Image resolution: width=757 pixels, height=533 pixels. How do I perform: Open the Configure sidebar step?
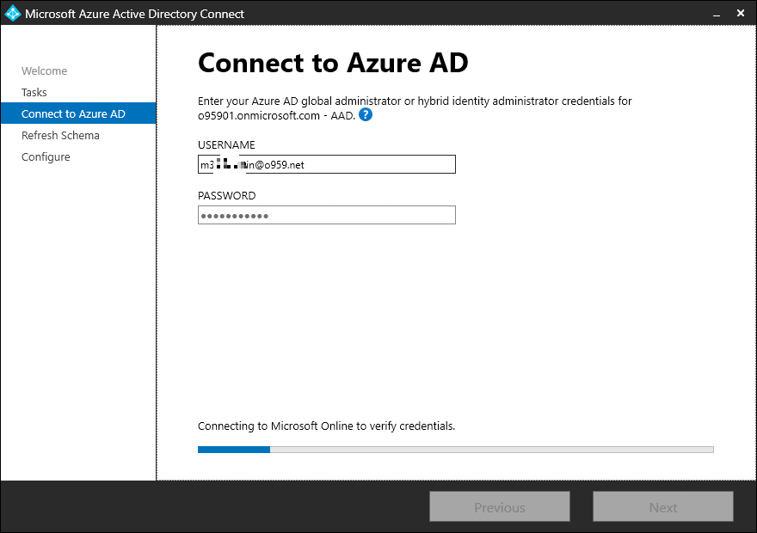[x=46, y=157]
